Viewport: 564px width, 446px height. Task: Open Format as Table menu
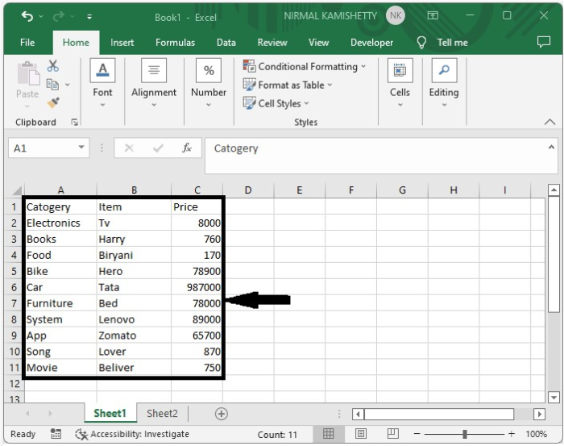pyautogui.click(x=288, y=85)
